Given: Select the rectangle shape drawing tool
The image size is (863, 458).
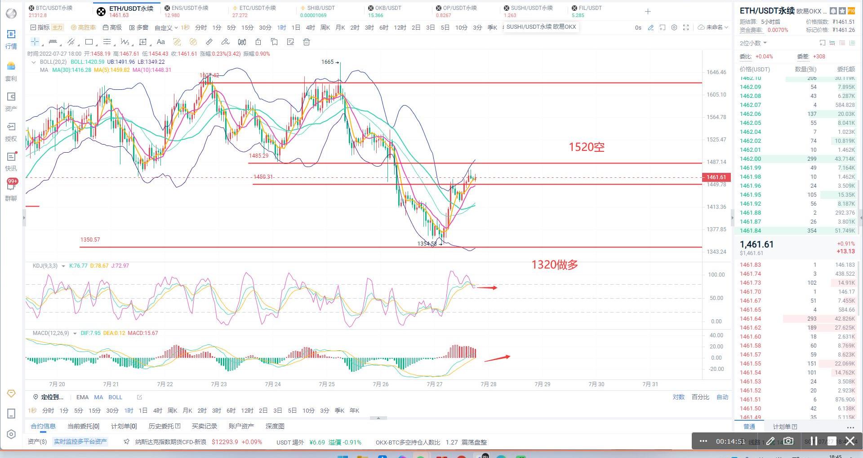Looking at the screenshot, I should coord(89,42).
